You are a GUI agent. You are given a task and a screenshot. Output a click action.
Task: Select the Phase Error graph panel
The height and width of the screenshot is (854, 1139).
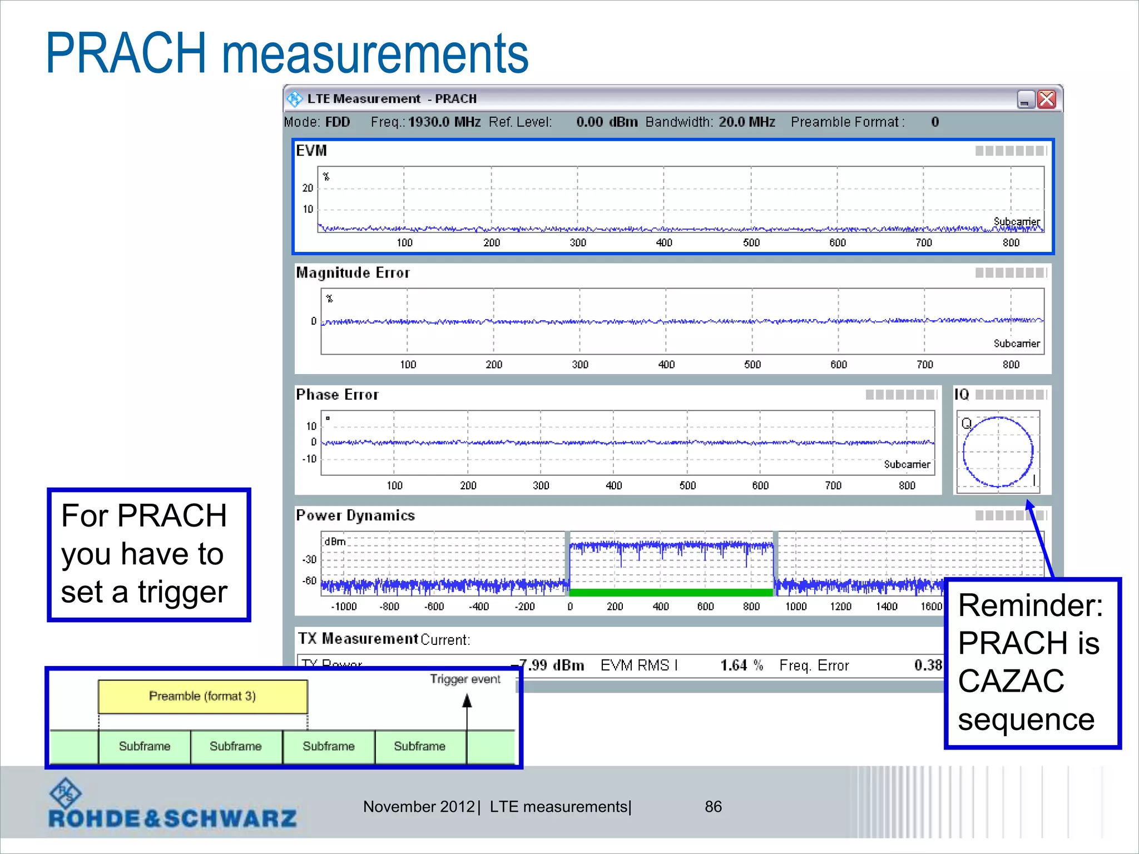[618, 440]
